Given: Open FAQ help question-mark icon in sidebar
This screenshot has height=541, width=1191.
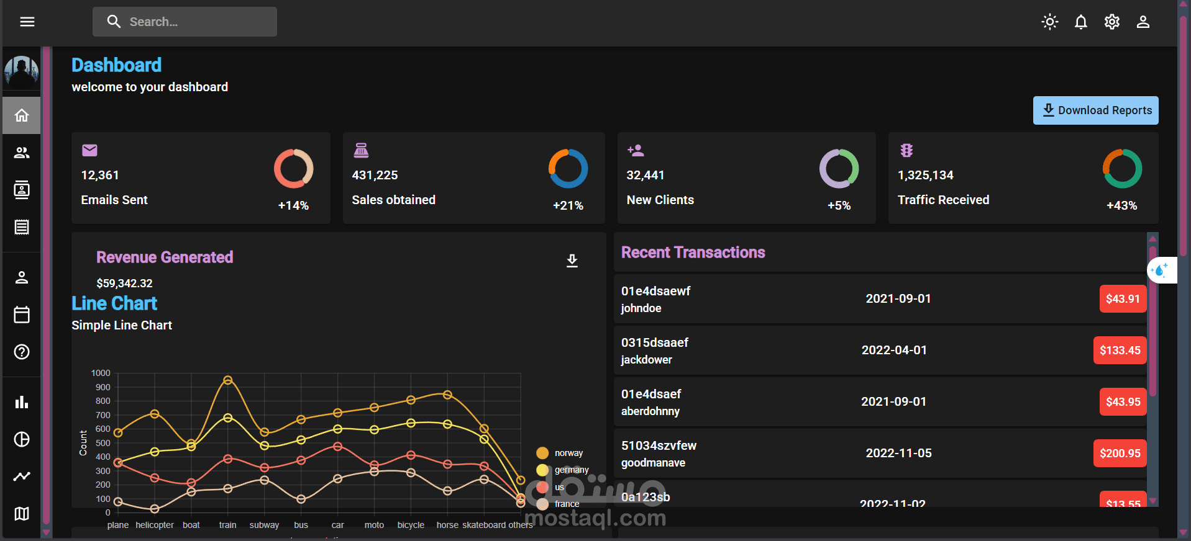Looking at the screenshot, I should (x=22, y=352).
